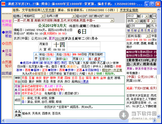Click the app icon in title bar
162x124 pixels.
[3, 4]
